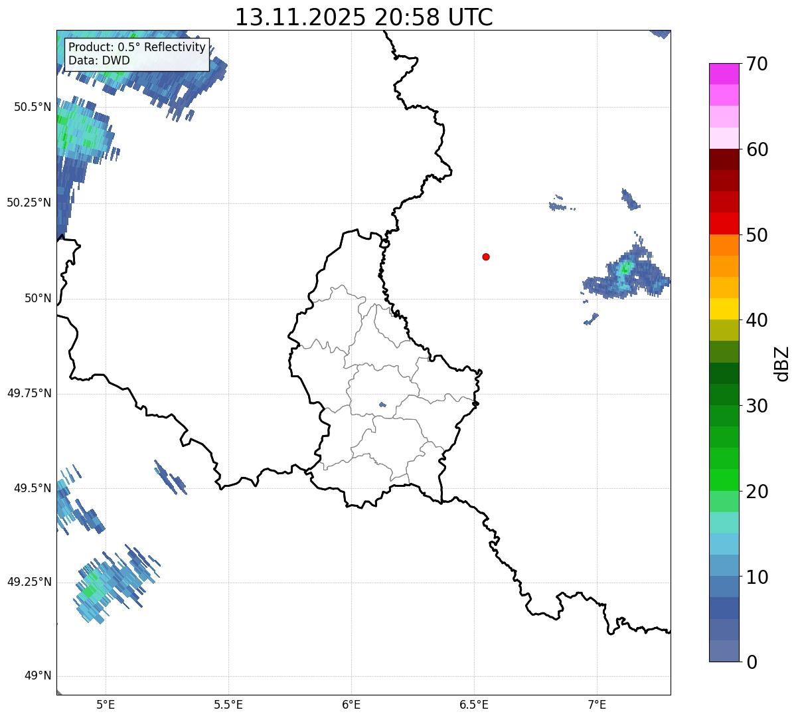The width and height of the screenshot is (798, 718).
Task: Click the yellow colorbar segment at 40
Action: pos(724,310)
